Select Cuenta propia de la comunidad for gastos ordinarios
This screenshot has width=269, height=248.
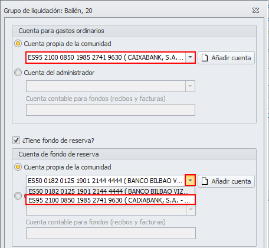(x=18, y=44)
